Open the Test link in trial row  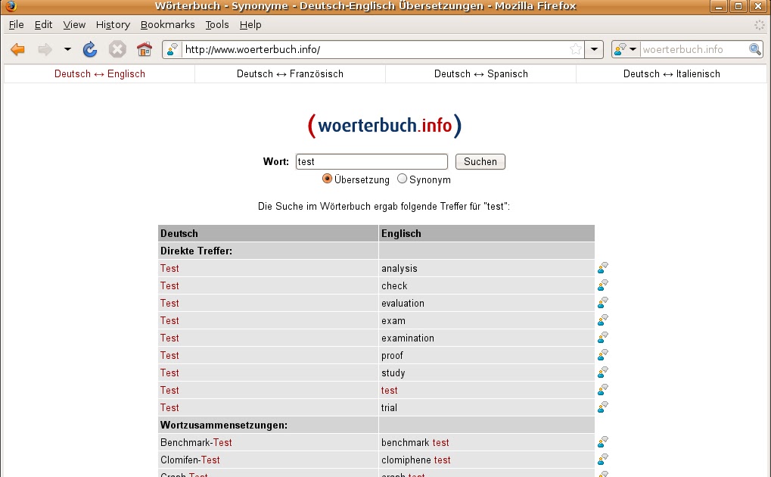pyautogui.click(x=169, y=407)
